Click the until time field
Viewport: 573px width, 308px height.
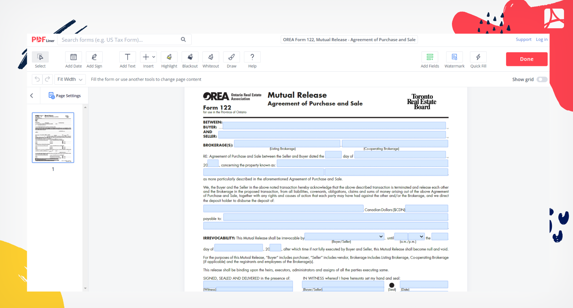click(401, 237)
